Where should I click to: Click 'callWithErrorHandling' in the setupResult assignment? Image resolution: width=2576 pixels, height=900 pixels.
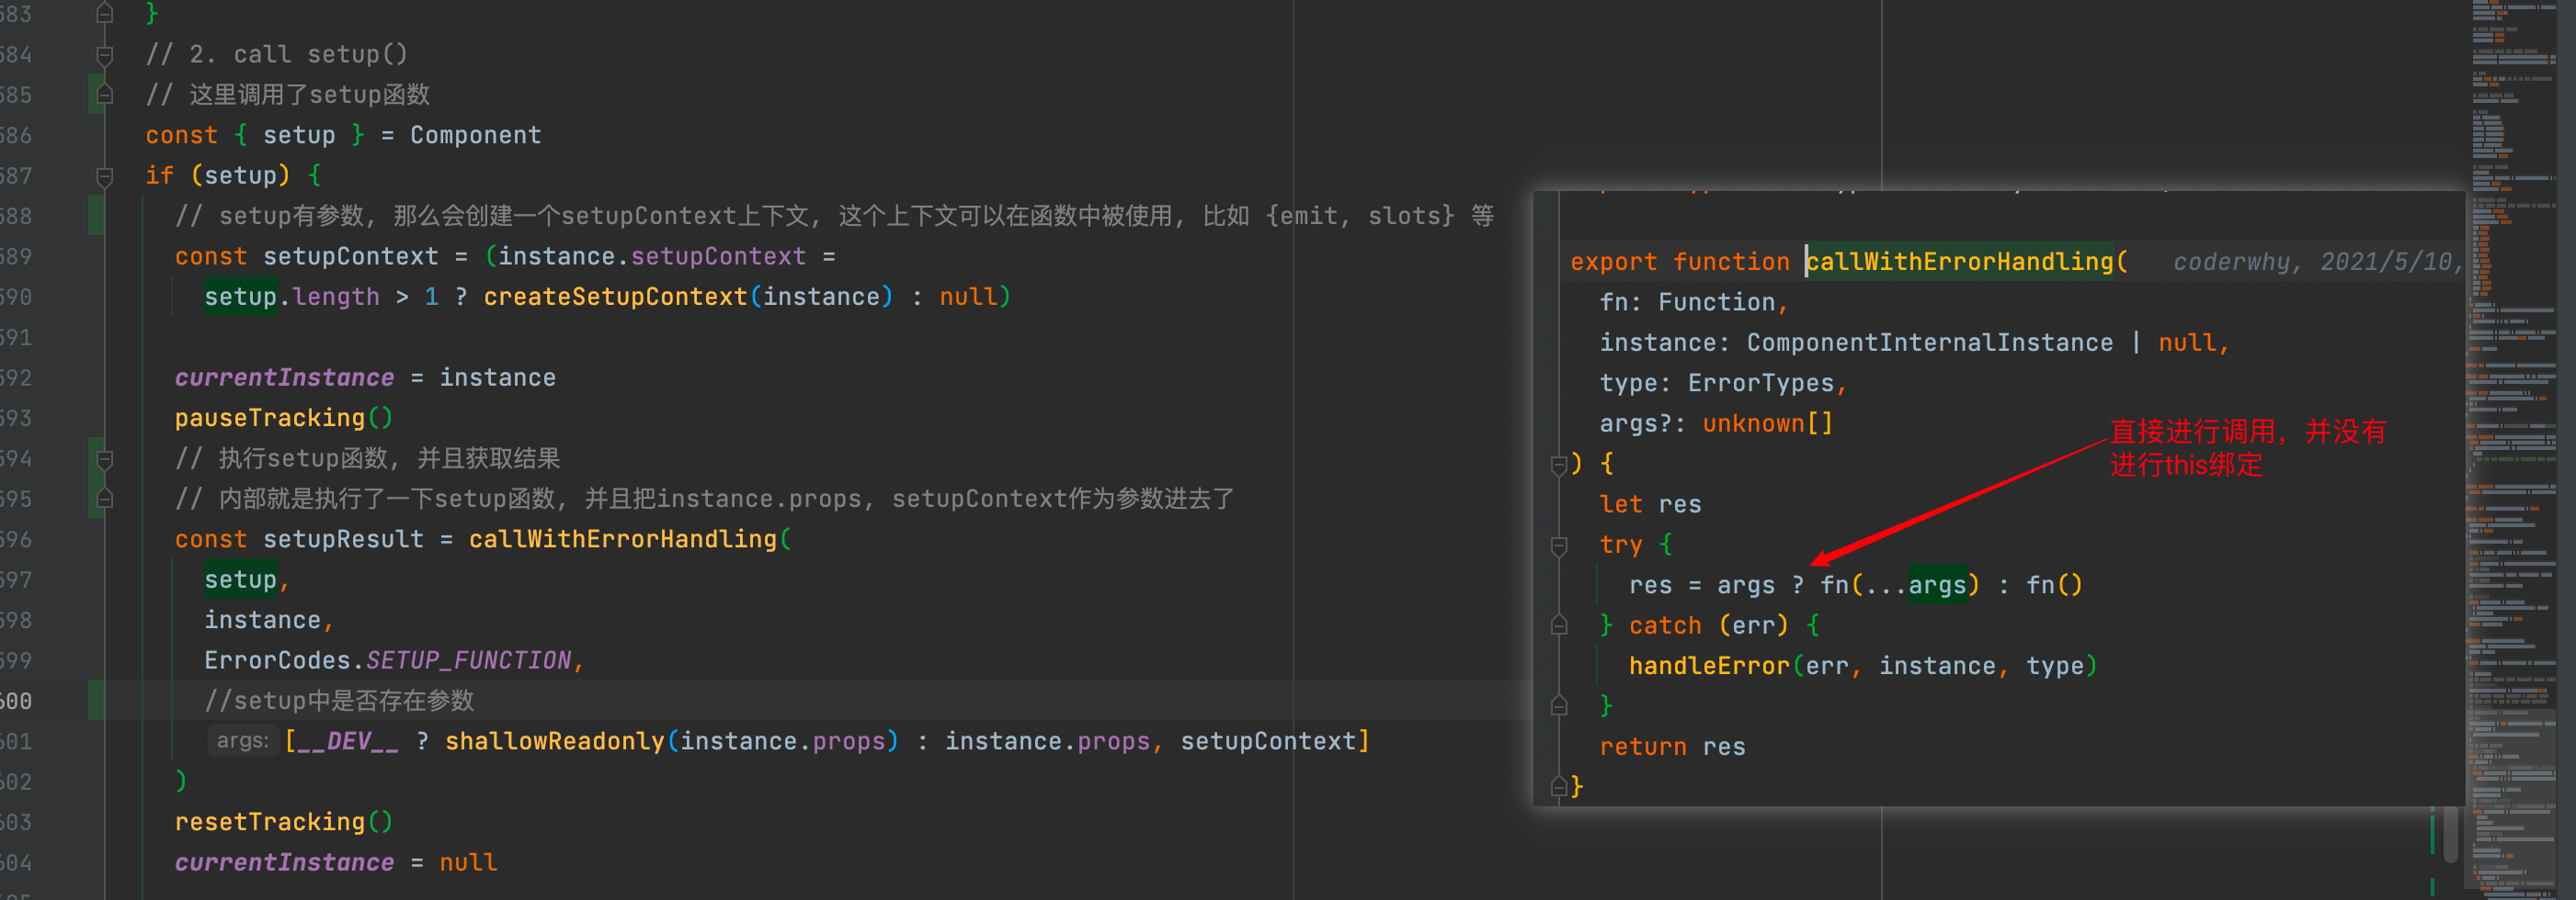tap(622, 539)
